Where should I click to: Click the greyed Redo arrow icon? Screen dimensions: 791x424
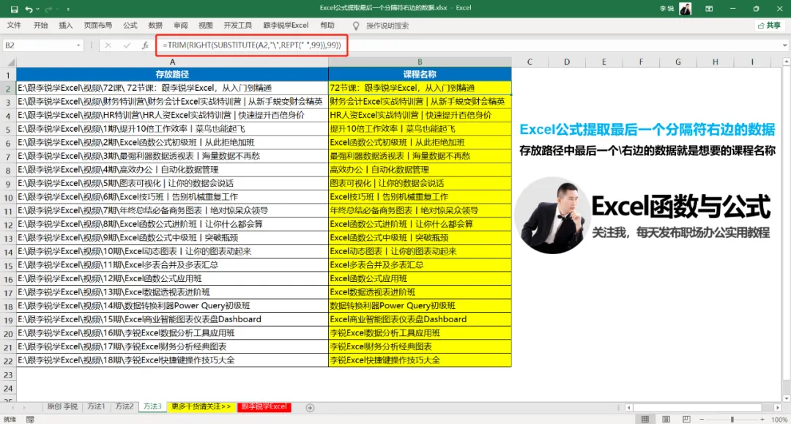click(x=48, y=9)
